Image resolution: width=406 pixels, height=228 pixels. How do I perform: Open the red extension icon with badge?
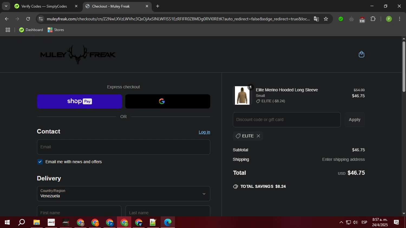(362, 19)
